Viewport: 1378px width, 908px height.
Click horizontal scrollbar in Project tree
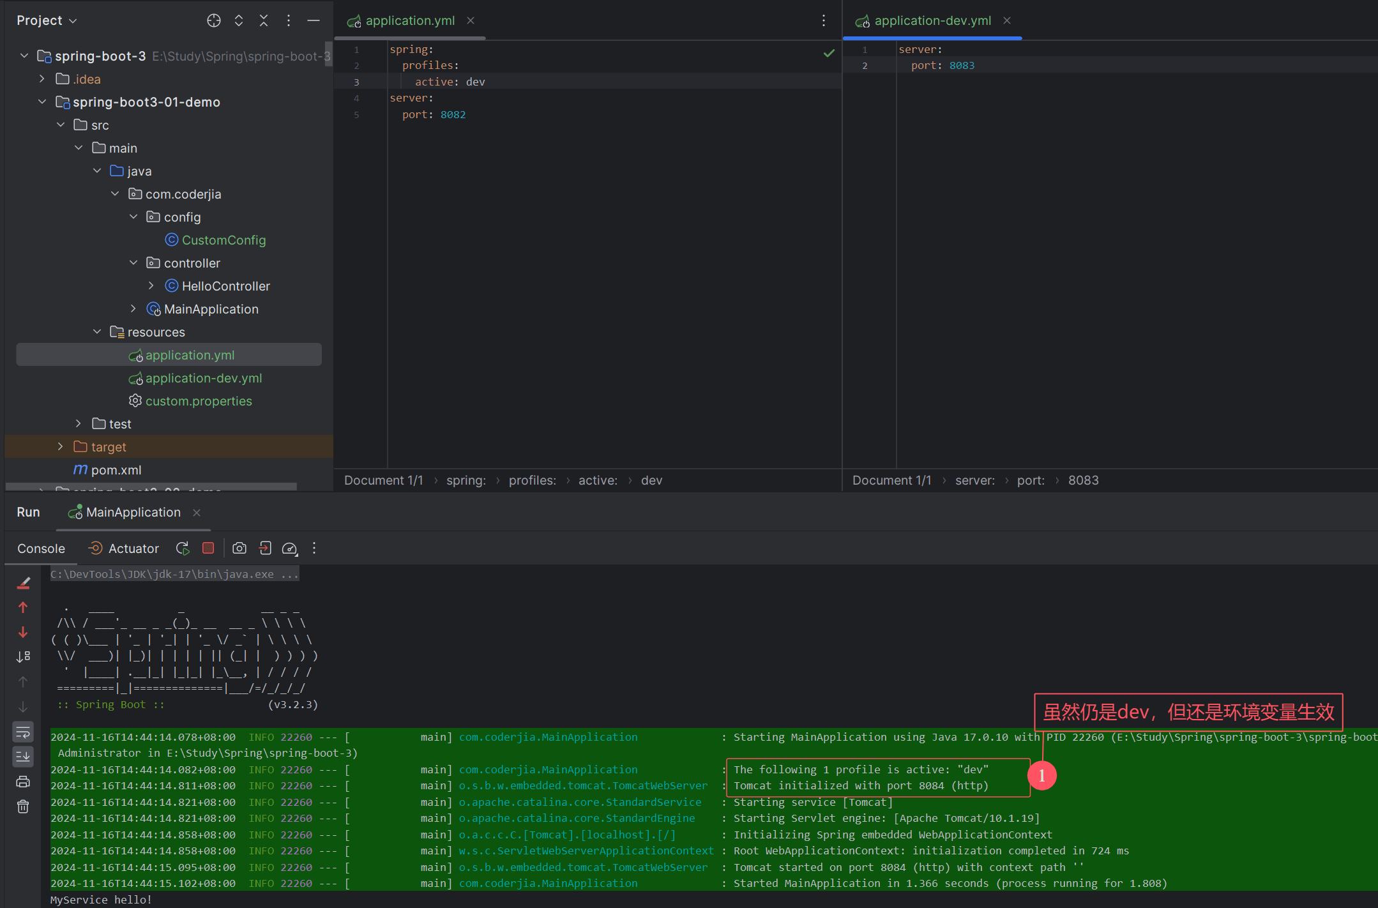point(151,487)
